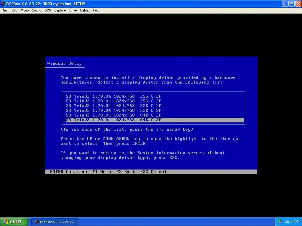Click the DOSBox-X taskbar button

tap(55, 222)
